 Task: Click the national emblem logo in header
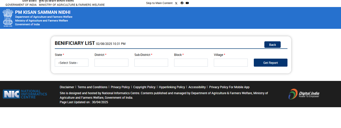(8, 18)
